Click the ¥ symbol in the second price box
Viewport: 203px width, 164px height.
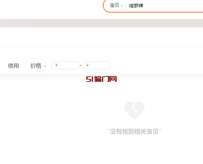click(87, 65)
